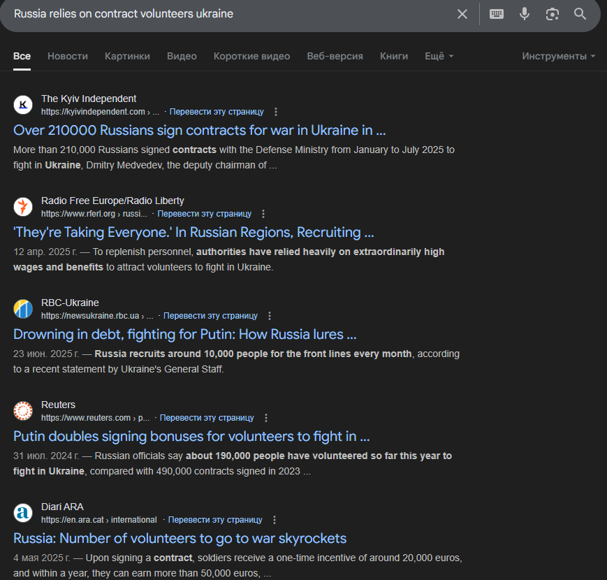Click snippet dated 31 июл. 2024 г.
The width and height of the screenshot is (607, 580).
coord(233,463)
